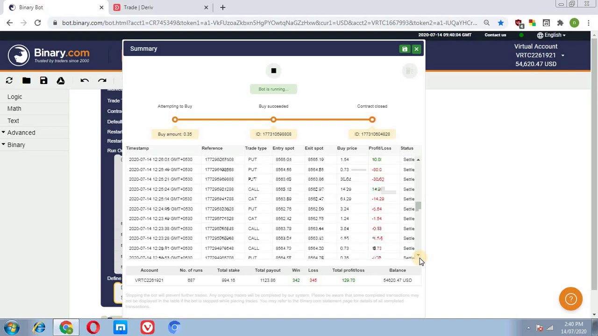Open the Contact us link
Screen dimensions: 598x336
coord(495,35)
